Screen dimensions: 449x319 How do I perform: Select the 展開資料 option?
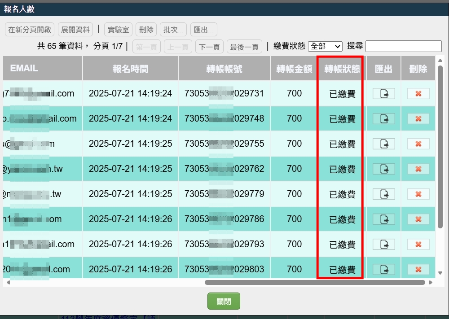pos(75,29)
